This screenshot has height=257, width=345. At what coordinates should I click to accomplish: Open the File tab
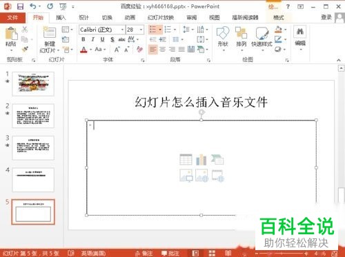click(x=12, y=17)
